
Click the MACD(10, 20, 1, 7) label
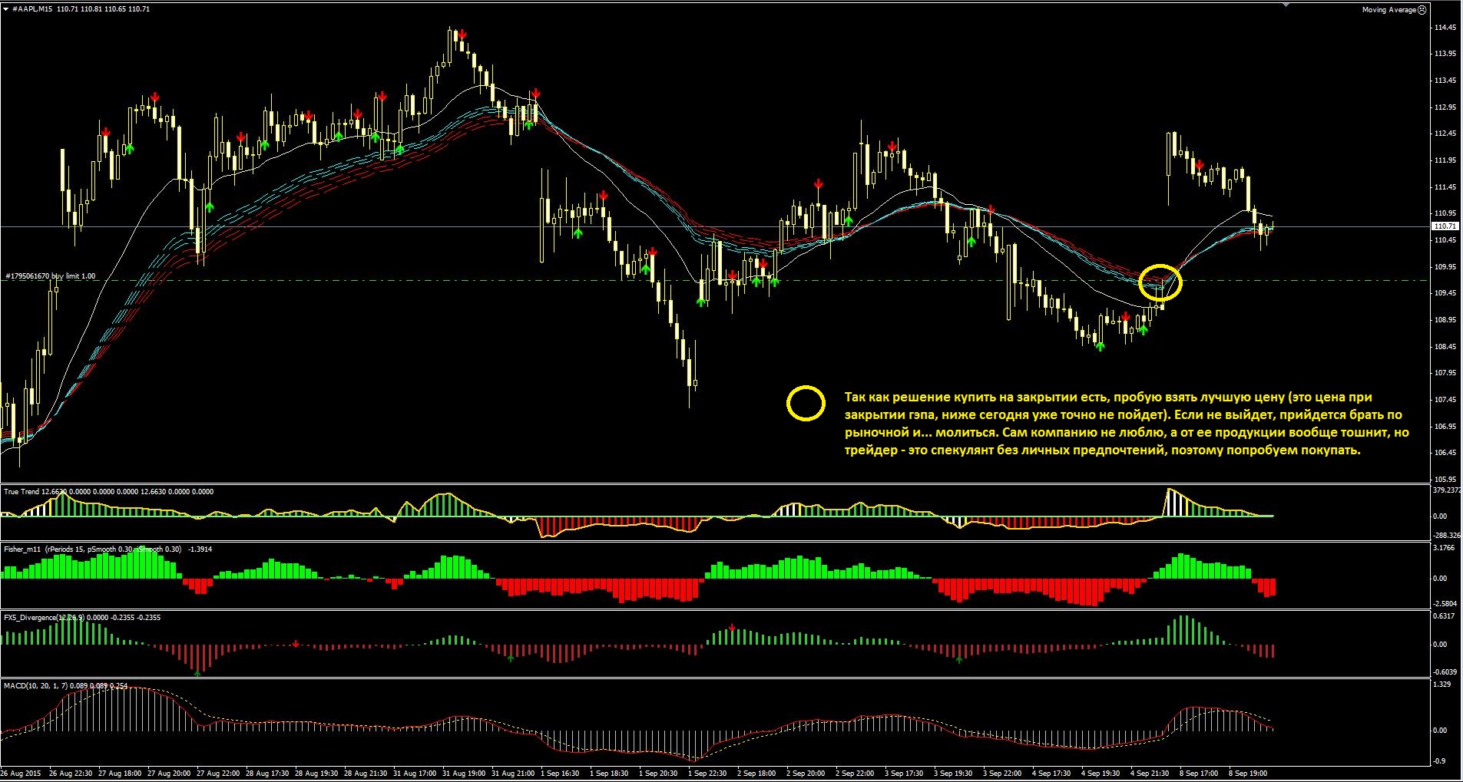[35, 686]
